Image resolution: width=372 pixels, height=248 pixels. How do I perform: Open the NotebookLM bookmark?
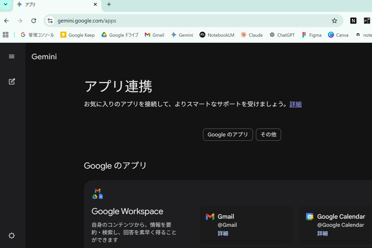(x=217, y=35)
